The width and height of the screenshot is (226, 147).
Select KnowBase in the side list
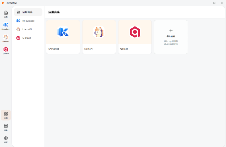pos(28,21)
